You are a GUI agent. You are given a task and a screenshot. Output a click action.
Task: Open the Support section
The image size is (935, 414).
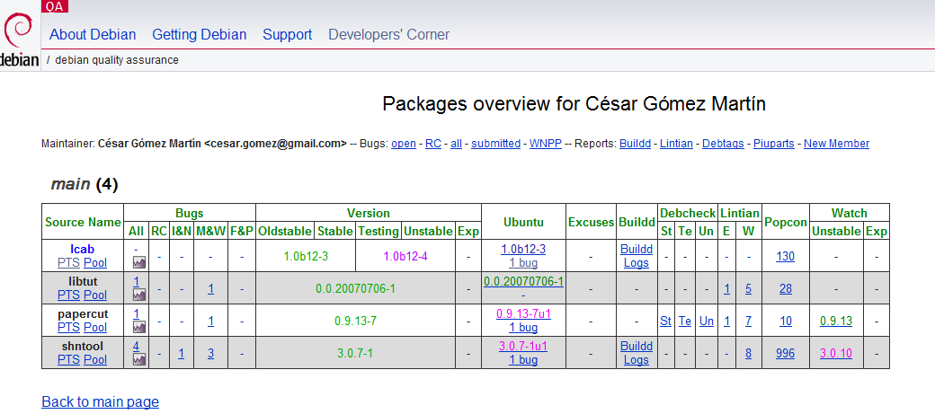(x=288, y=34)
